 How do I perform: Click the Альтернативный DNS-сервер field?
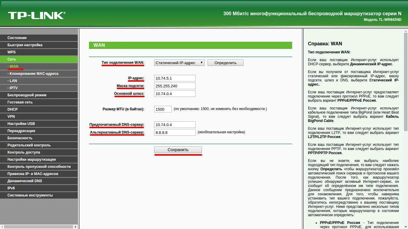(x=175, y=132)
